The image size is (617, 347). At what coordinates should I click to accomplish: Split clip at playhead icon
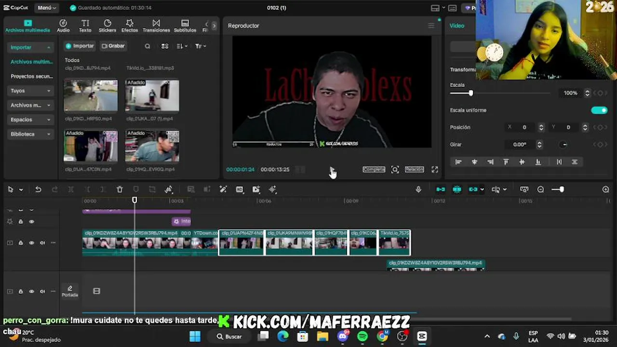(71, 189)
